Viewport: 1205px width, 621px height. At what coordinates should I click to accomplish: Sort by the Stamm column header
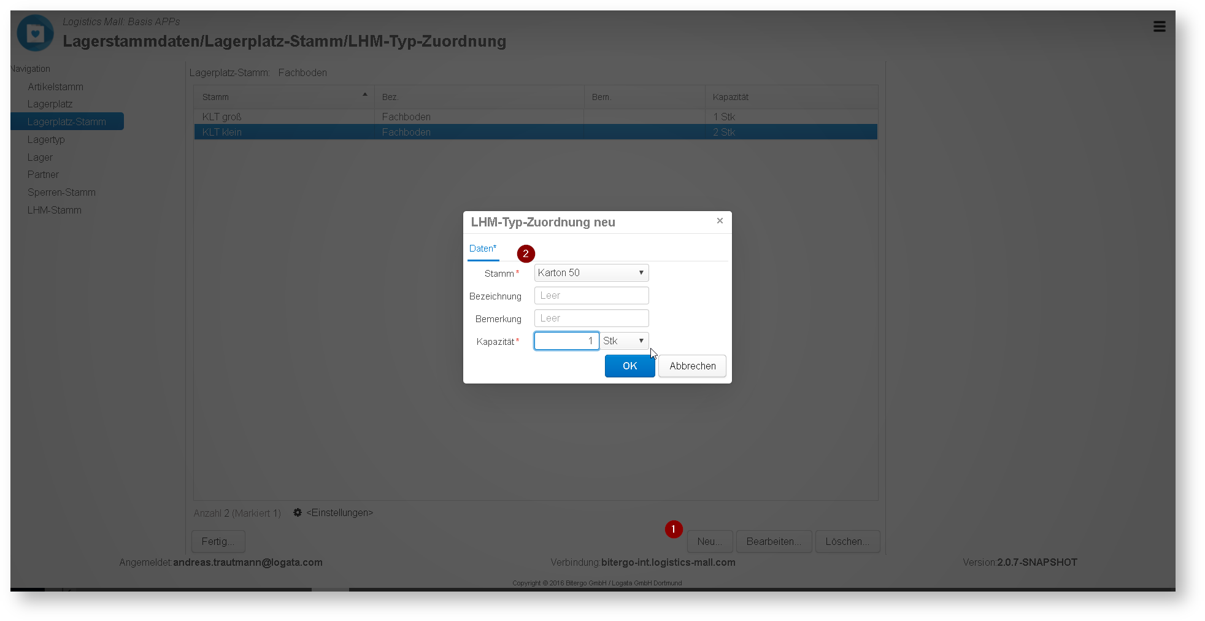click(284, 97)
